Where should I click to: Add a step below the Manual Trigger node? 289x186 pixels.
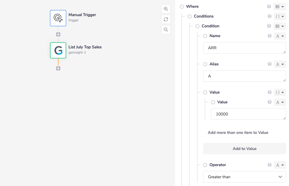(58, 34)
